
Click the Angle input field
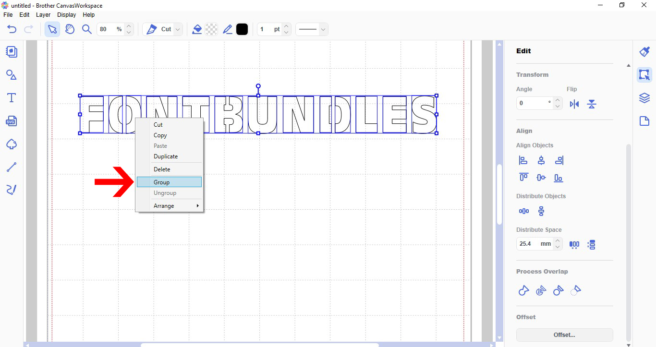pyautogui.click(x=535, y=103)
